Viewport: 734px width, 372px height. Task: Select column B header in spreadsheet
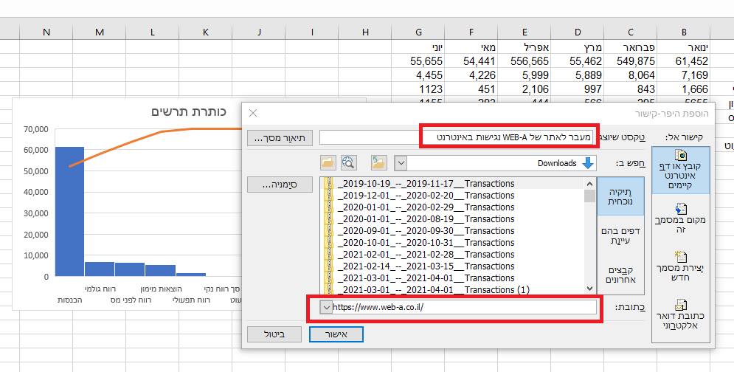[684, 32]
